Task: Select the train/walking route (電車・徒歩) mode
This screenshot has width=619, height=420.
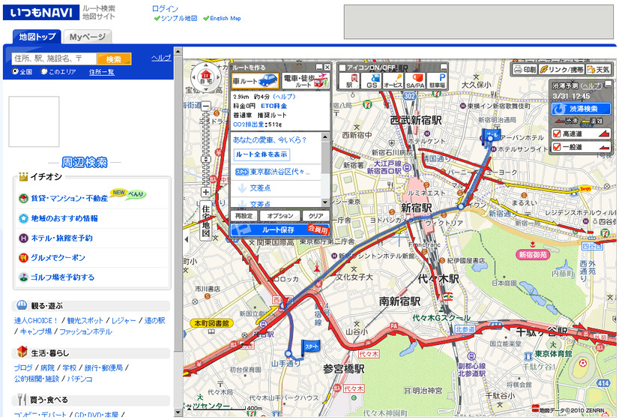Action: [x=306, y=81]
